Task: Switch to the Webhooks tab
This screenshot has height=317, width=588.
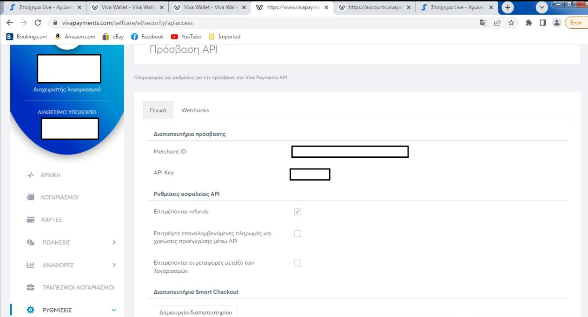Action: (195, 110)
